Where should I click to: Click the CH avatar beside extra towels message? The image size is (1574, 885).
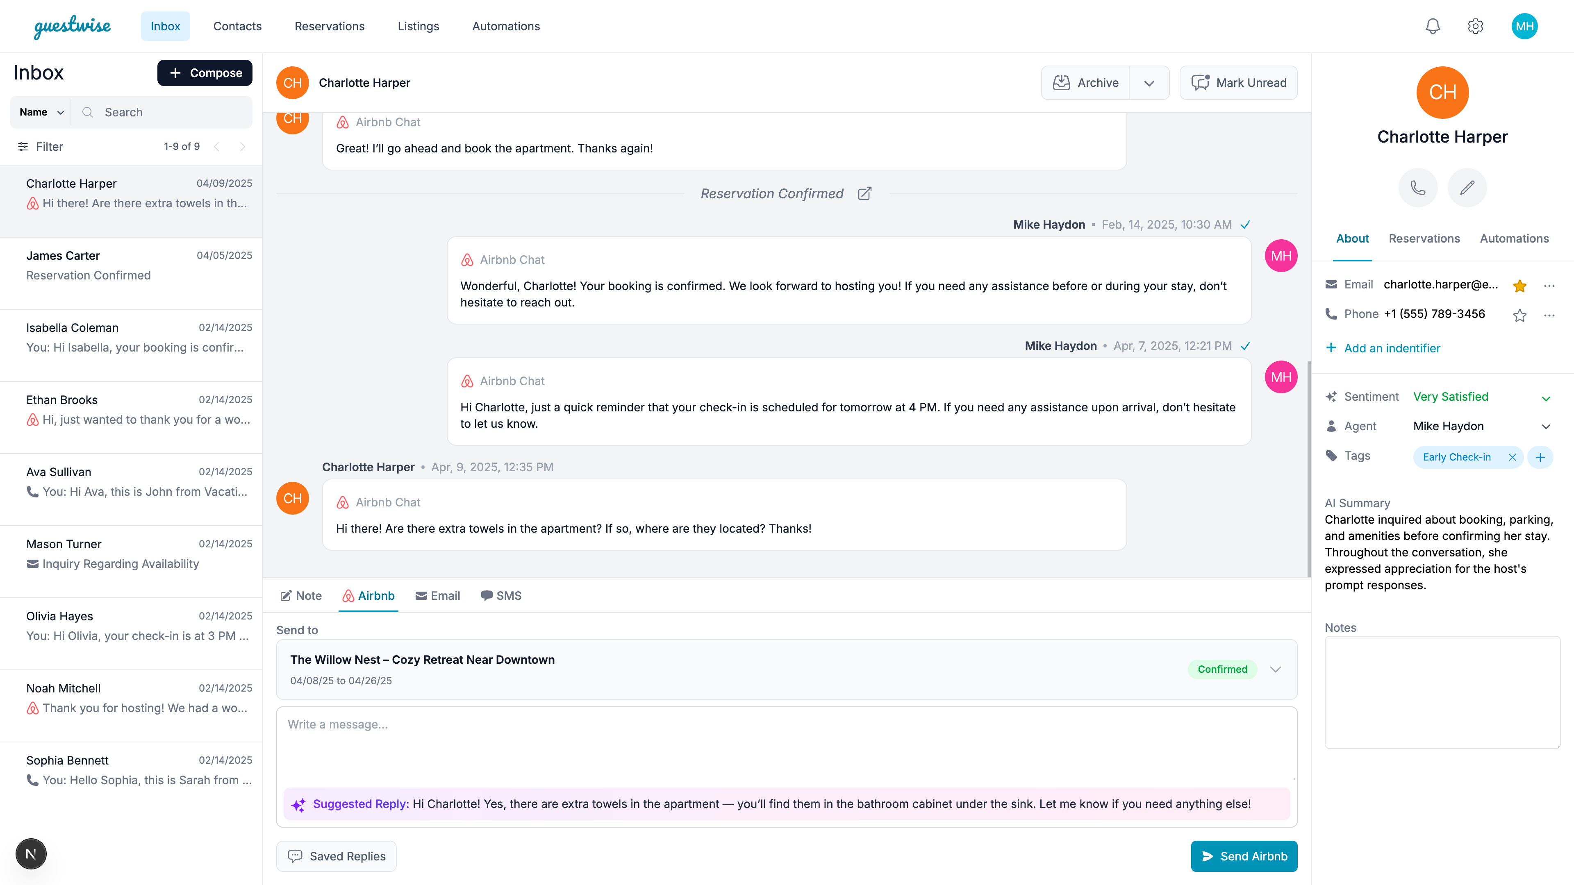tap(293, 498)
